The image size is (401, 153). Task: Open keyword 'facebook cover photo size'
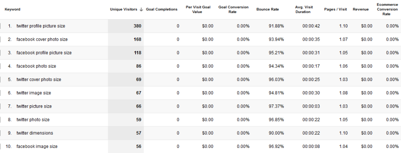pos(42,40)
